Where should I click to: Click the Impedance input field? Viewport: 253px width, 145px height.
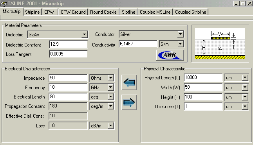click(x=68, y=78)
